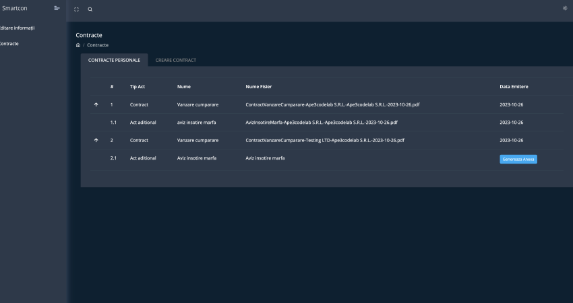Select 'Aviz insotire marfa' name in row 2.1
573x303 pixels.
click(197, 158)
